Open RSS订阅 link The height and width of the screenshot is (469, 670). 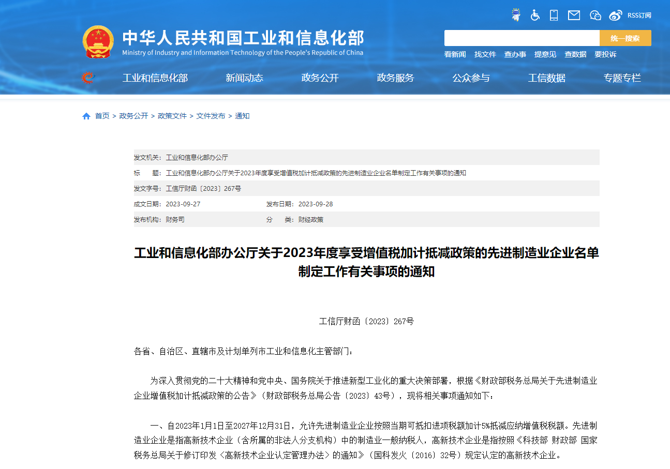(639, 16)
